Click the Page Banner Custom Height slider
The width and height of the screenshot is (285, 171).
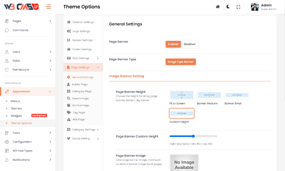[193, 136]
